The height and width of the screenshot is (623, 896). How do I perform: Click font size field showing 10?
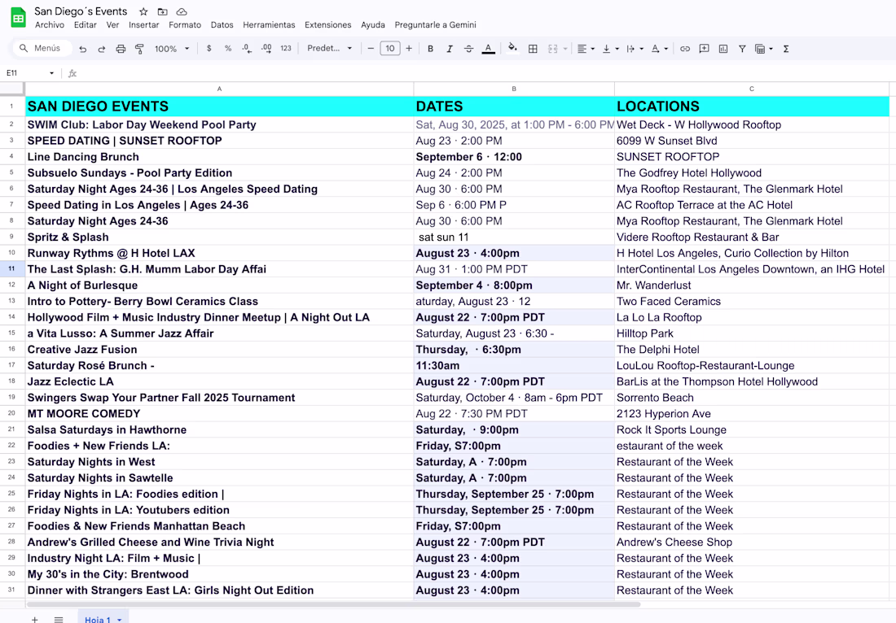[x=389, y=49]
